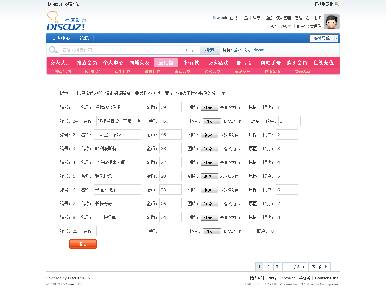Click the Discuz! logo in the header
The width and height of the screenshot is (391, 302).
(x=66, y=21)
